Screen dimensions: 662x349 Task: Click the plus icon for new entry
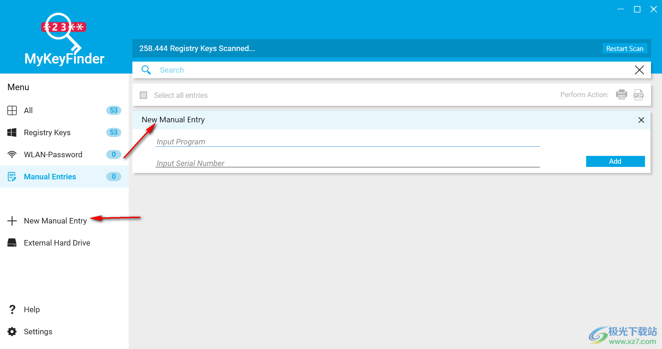click(12, 221)
